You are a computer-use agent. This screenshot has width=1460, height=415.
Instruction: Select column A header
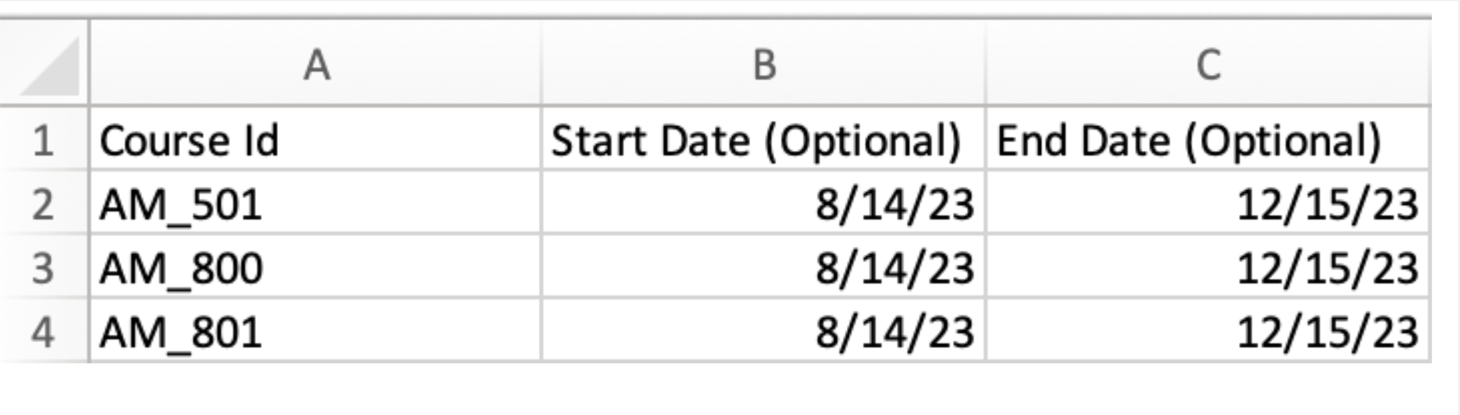[x=316, y=65]
